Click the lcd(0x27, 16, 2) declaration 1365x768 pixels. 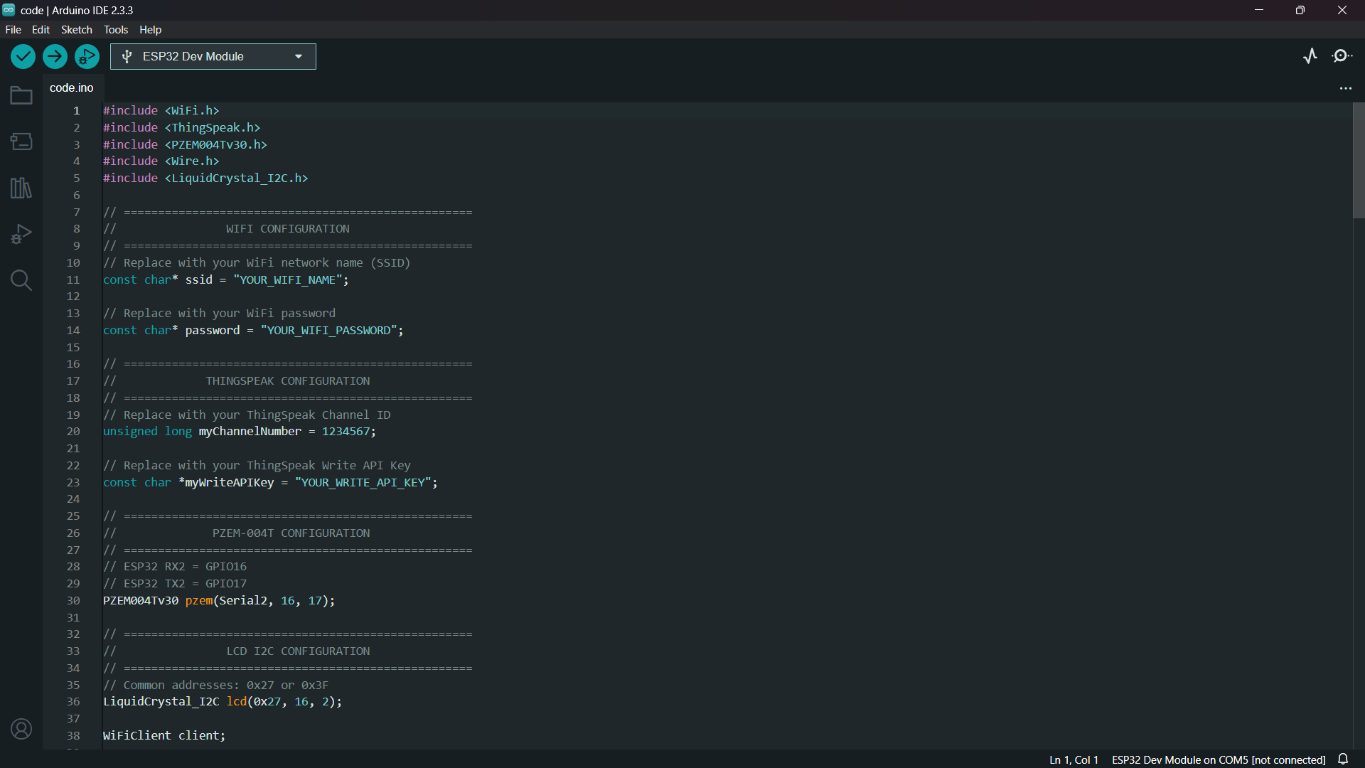pyautogui.click(x=284, y=702)
